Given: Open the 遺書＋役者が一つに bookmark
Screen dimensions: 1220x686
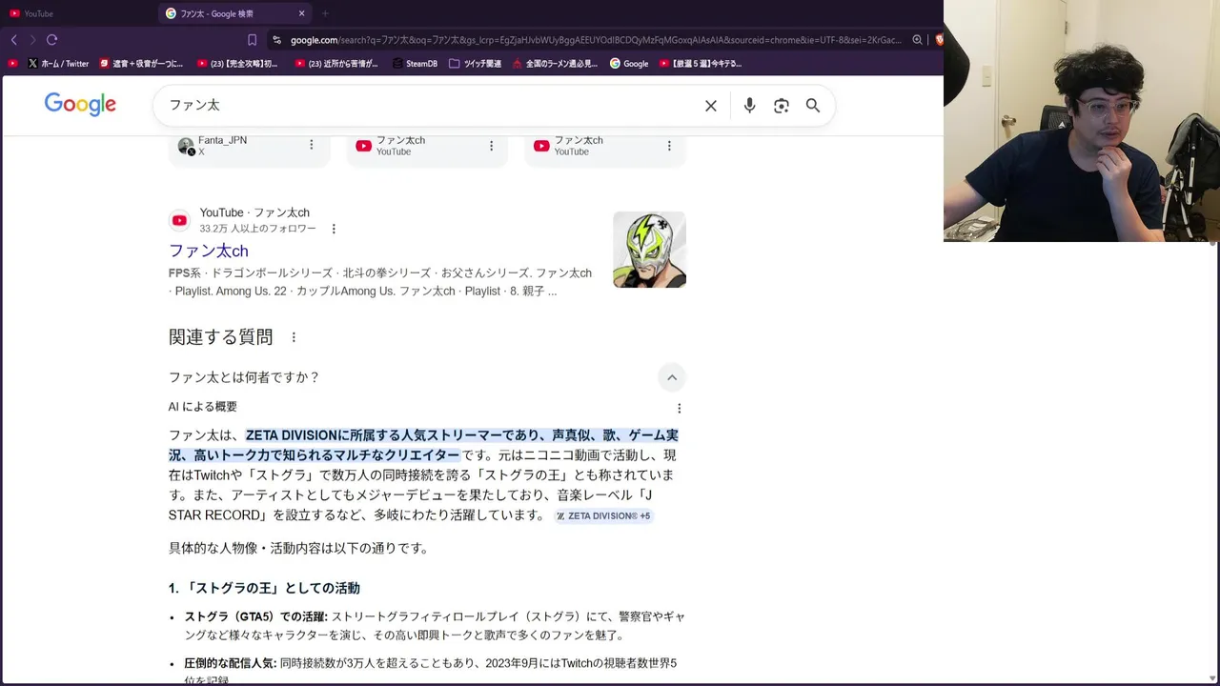Looking at the screenshot, I should (x=141, y=64).
